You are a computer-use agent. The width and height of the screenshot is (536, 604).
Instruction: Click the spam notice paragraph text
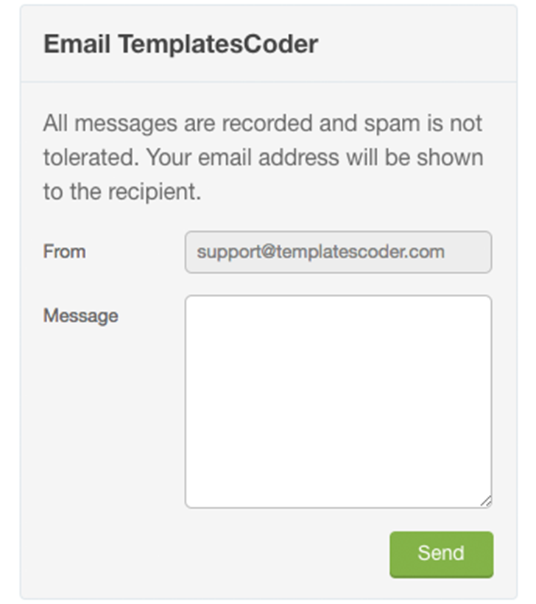click(x=263, y=158)
